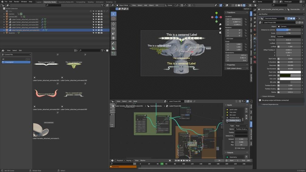Image resolution: width=306 pixels, height=172 pixels.
Task: Open the Object Mode dropdown
Action: pyautogui.click(x=123, y=5)
